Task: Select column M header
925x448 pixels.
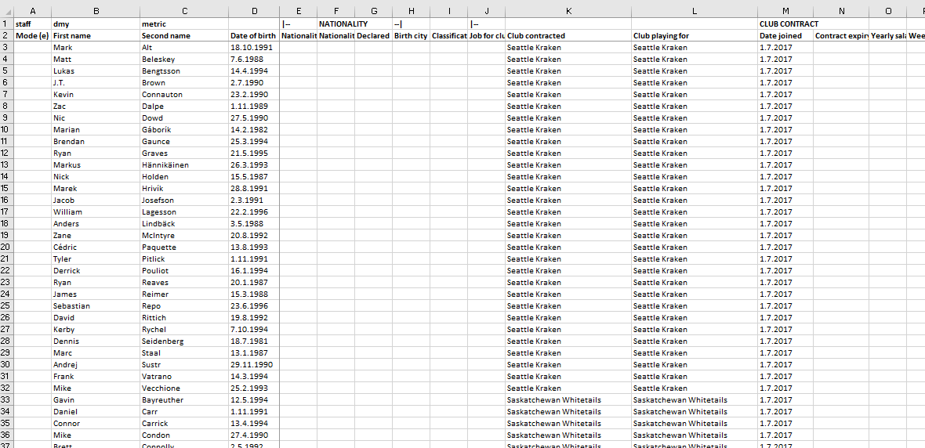Action: pyautogui.click(x=785, y=11)
